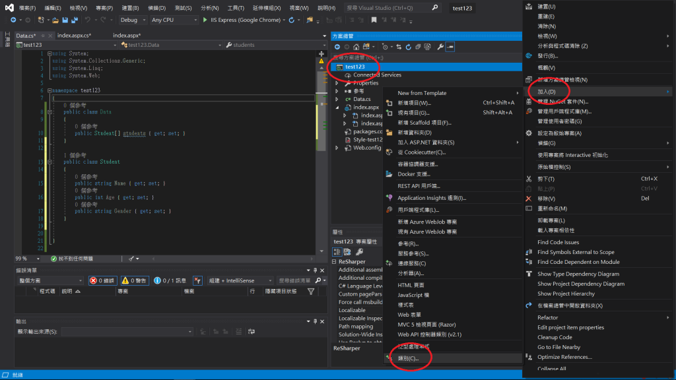Click the Show All Files icon in Solution Explorer
Image resolution: width=676 pixels, height=380 pixels.
427,47
